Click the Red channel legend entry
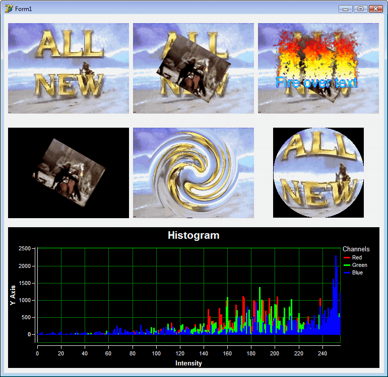This screenshot has width=388, height=377. pos(353,257)
